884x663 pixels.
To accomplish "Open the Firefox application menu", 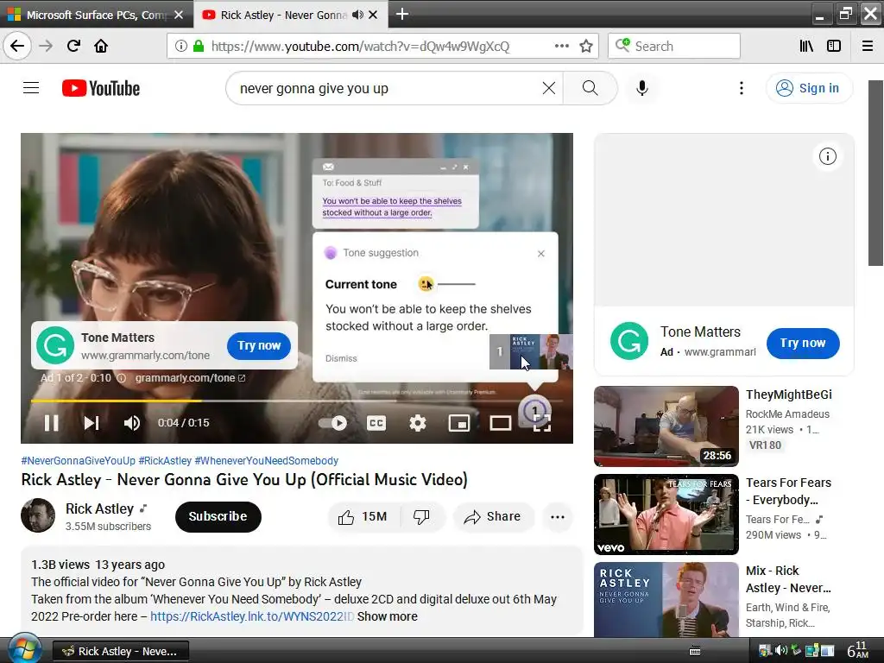I will coord(868,46).
